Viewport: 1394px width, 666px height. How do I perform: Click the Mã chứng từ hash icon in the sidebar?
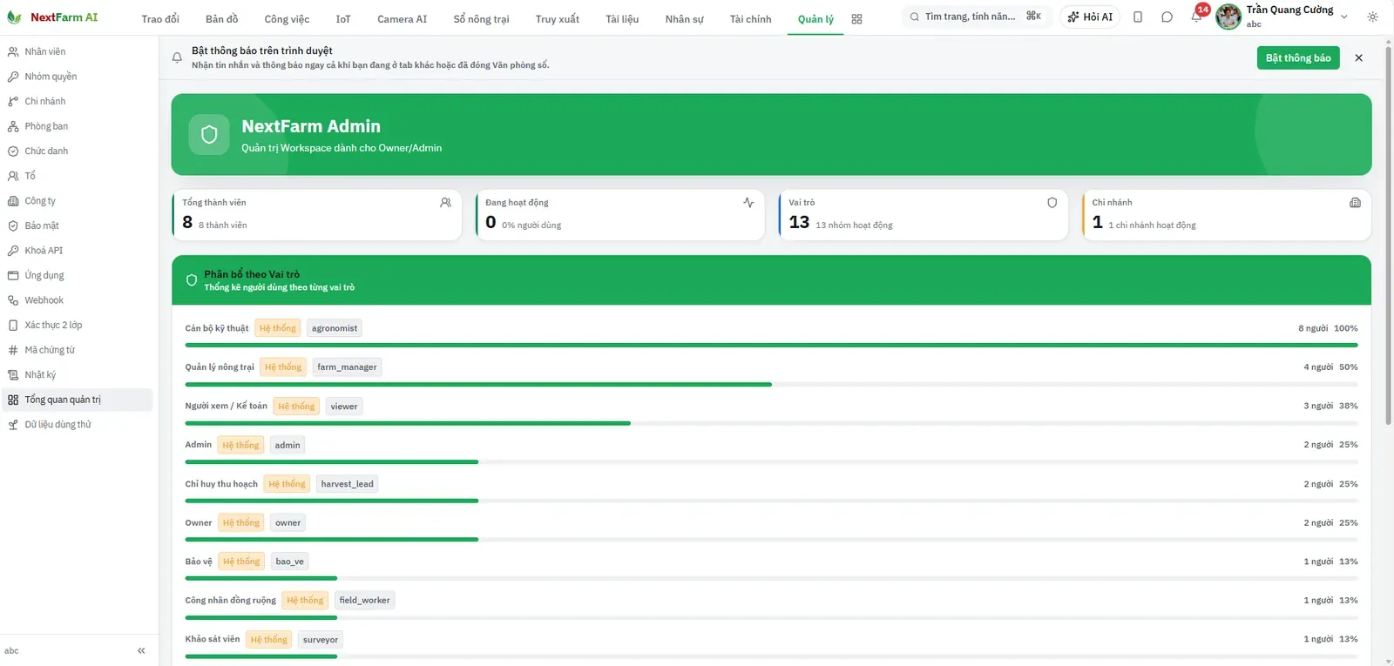[x=13, y=350]
